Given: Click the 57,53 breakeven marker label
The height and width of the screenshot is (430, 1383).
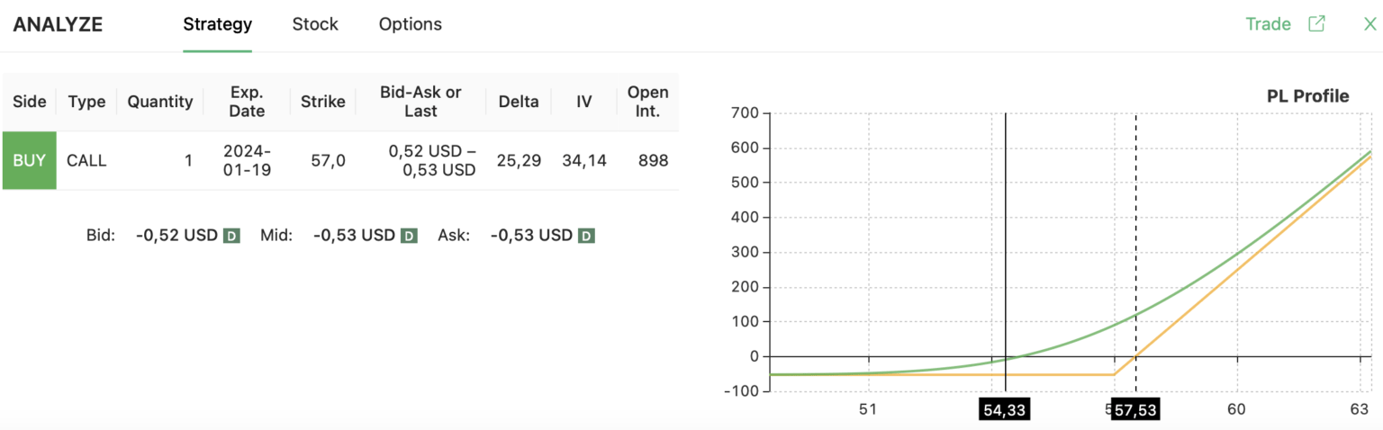Looking at the screenshot, I should pos(1135,410).
